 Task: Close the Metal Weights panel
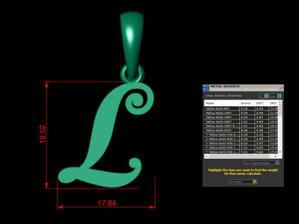pyautogui.click(x=281, y=87)
